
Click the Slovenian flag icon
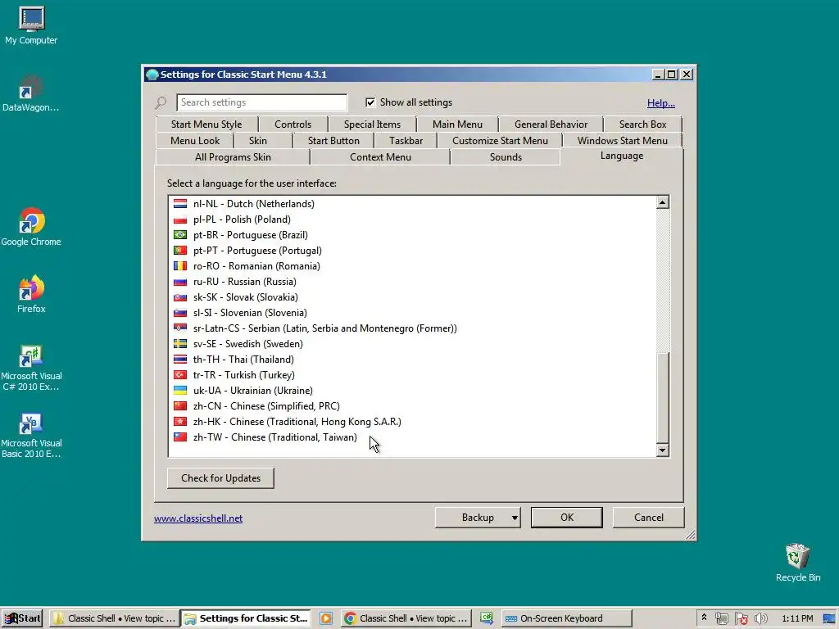180,312
